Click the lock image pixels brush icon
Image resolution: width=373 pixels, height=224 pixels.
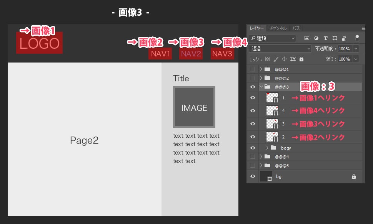coord(276,59)
